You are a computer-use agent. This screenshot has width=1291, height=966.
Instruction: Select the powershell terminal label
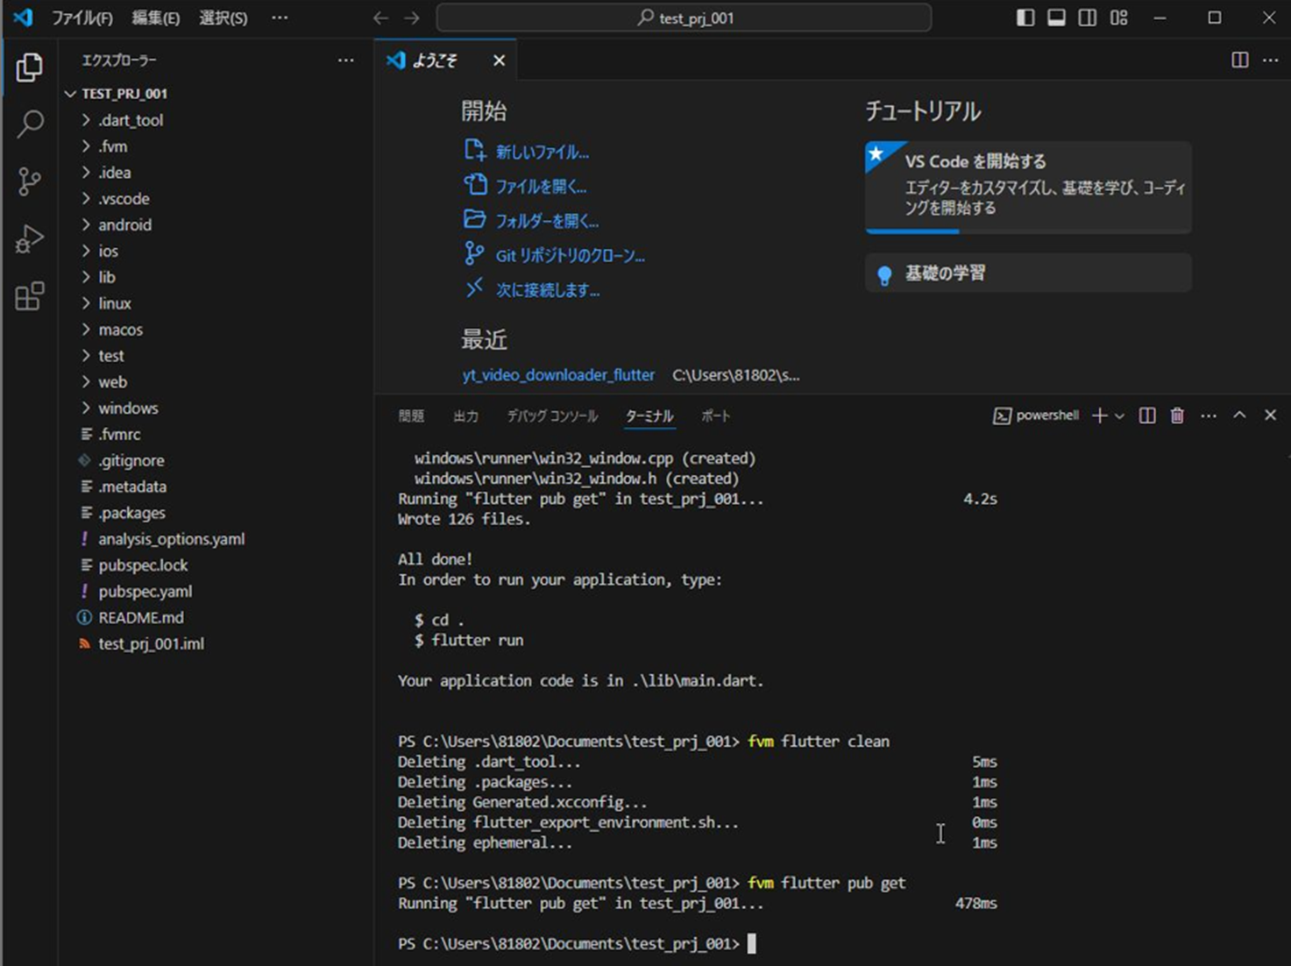1036,416
